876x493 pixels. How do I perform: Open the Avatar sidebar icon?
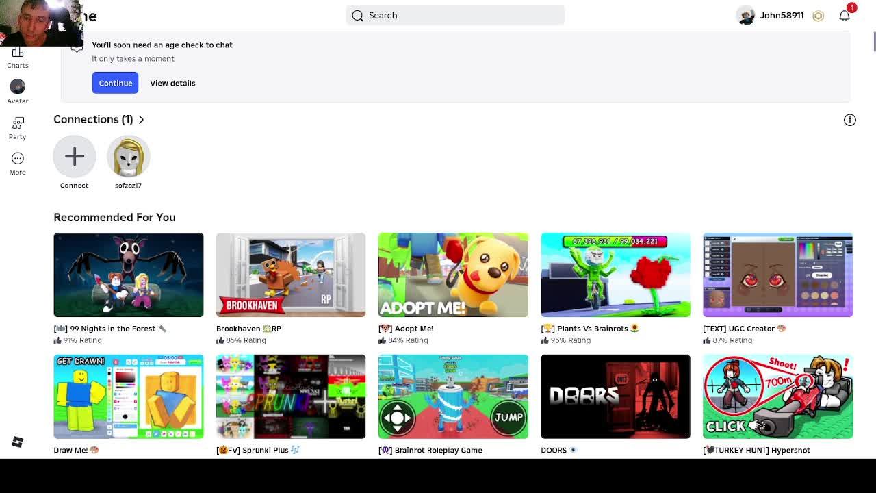(18, 86)
